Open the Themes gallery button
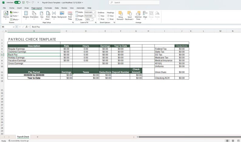Image resolution: width=241 pixels, height=142 pixels. (6, 15)
